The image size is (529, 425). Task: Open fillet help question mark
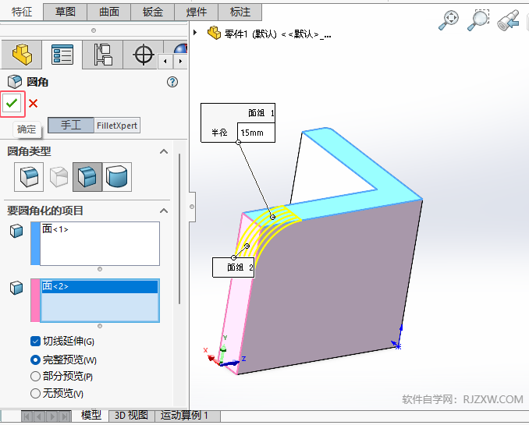[172, 82]
